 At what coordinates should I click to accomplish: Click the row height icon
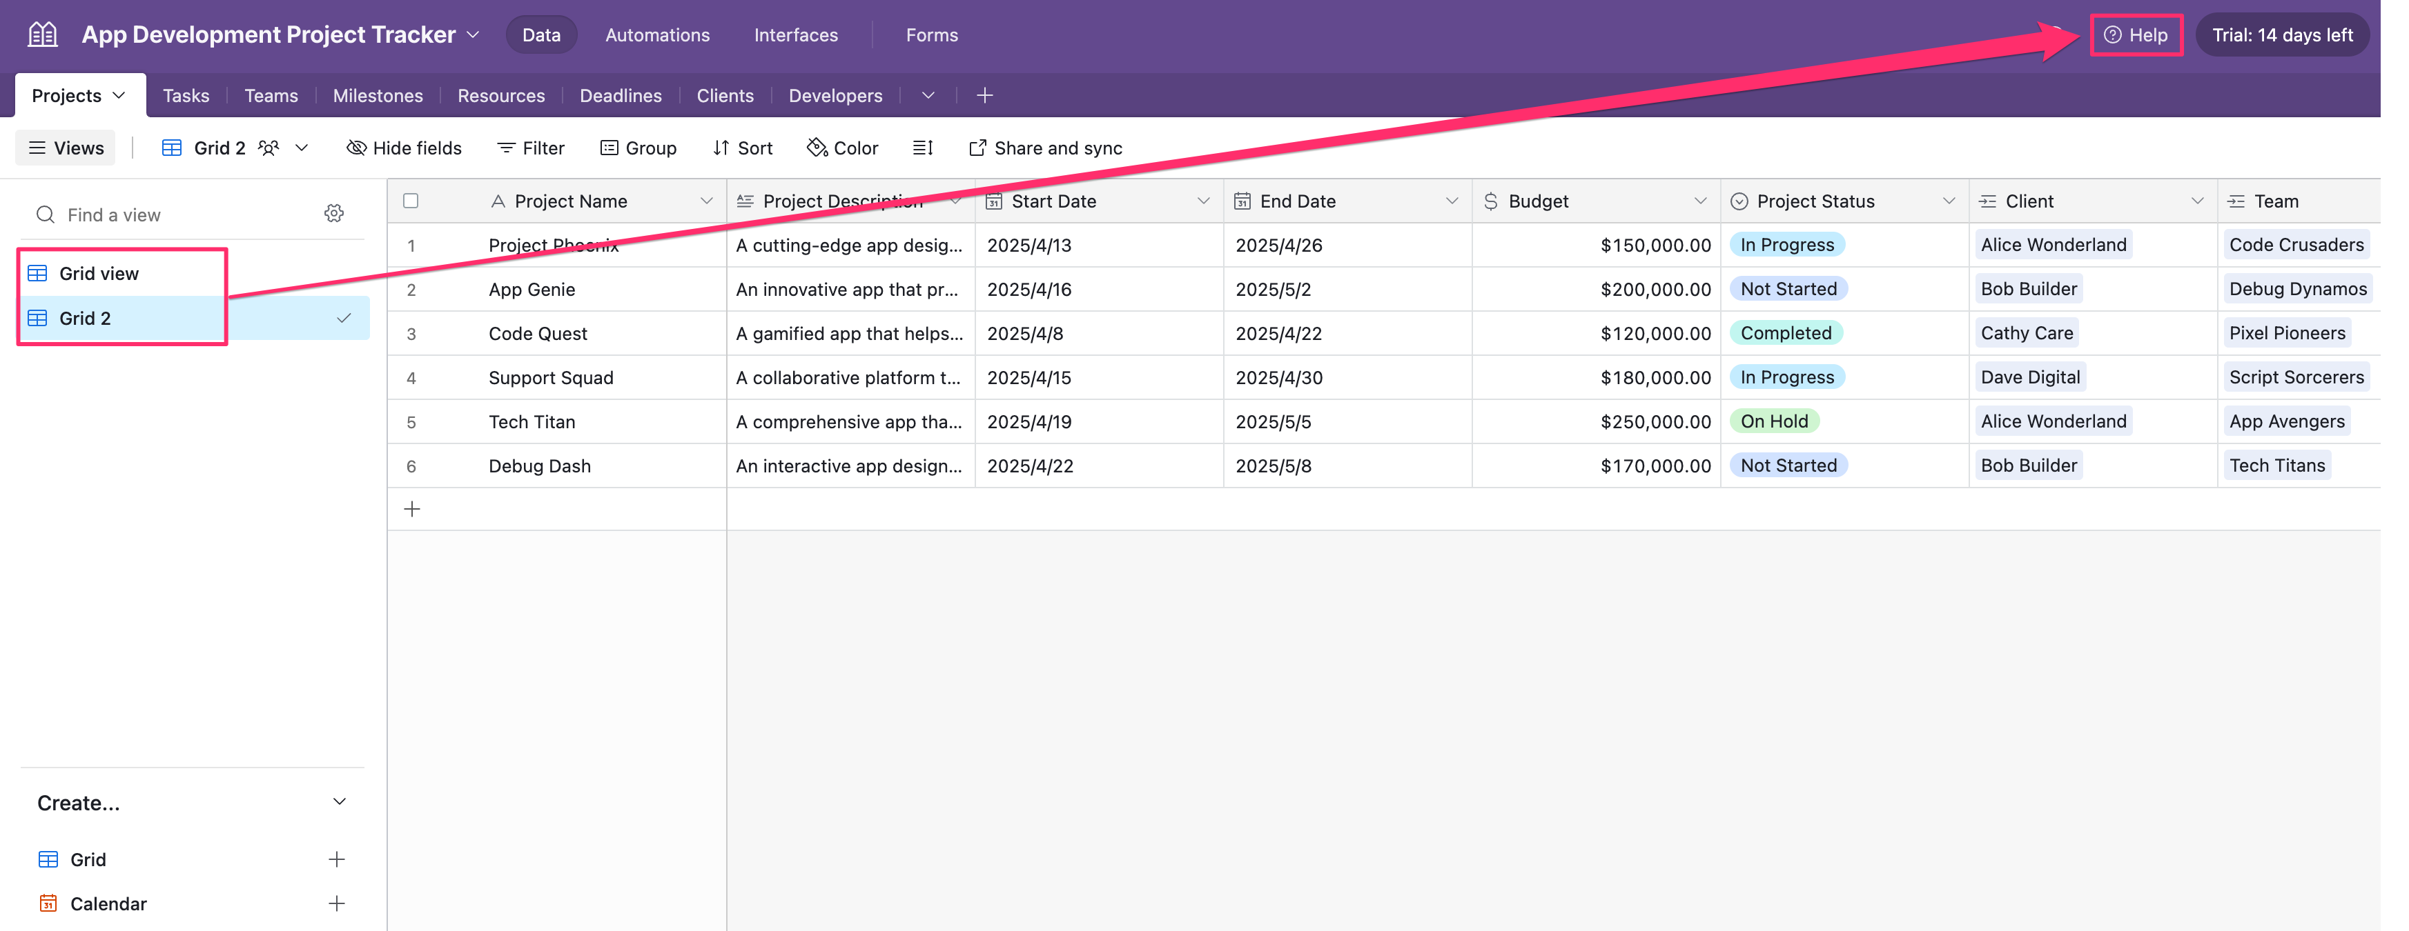922,148
